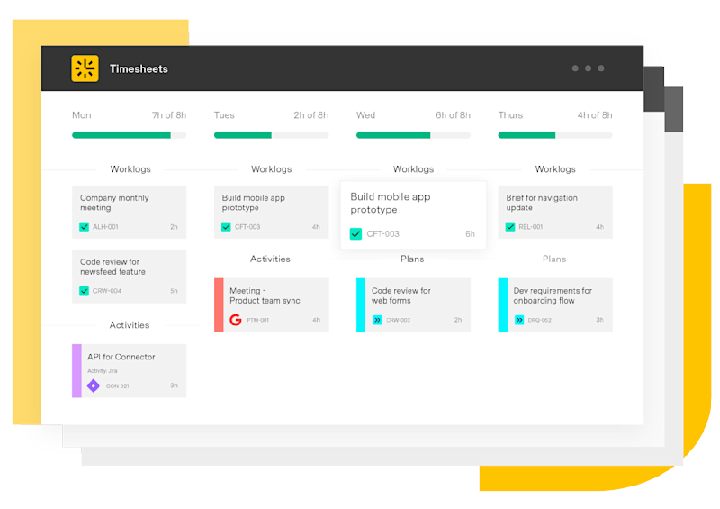The image size is (720, 509).
Task: Click Tuesday's 2h of 8h progress bar
Action: pyautogui.click(x=272, y=135)
